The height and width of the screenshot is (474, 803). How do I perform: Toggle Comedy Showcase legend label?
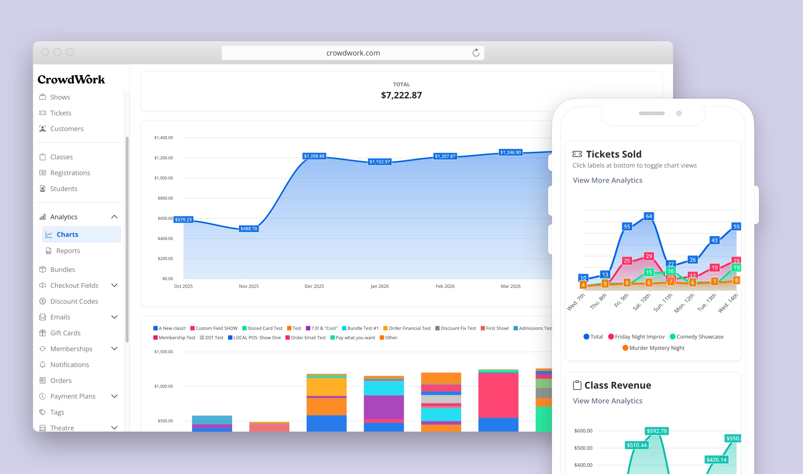696,337
